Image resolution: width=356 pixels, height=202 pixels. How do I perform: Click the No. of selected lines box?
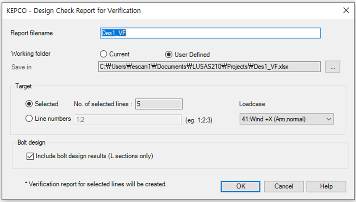point(159,104)
